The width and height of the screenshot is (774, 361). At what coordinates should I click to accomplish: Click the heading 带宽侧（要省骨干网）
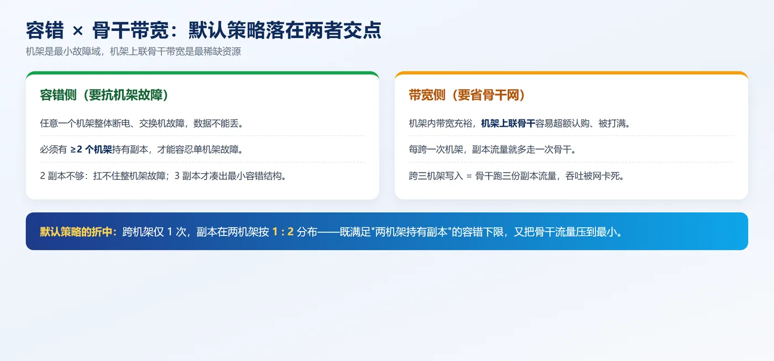coord(467,95)
